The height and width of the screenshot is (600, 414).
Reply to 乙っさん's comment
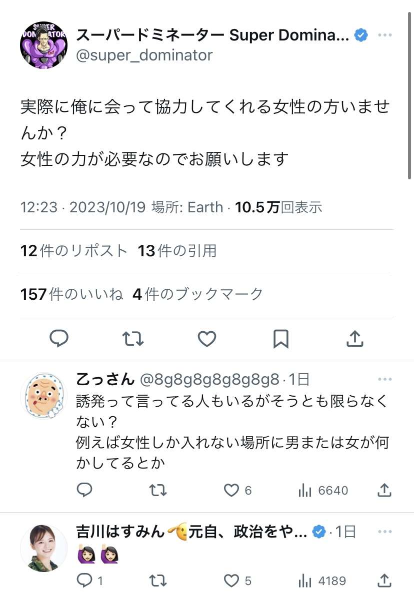coord(84,491)
